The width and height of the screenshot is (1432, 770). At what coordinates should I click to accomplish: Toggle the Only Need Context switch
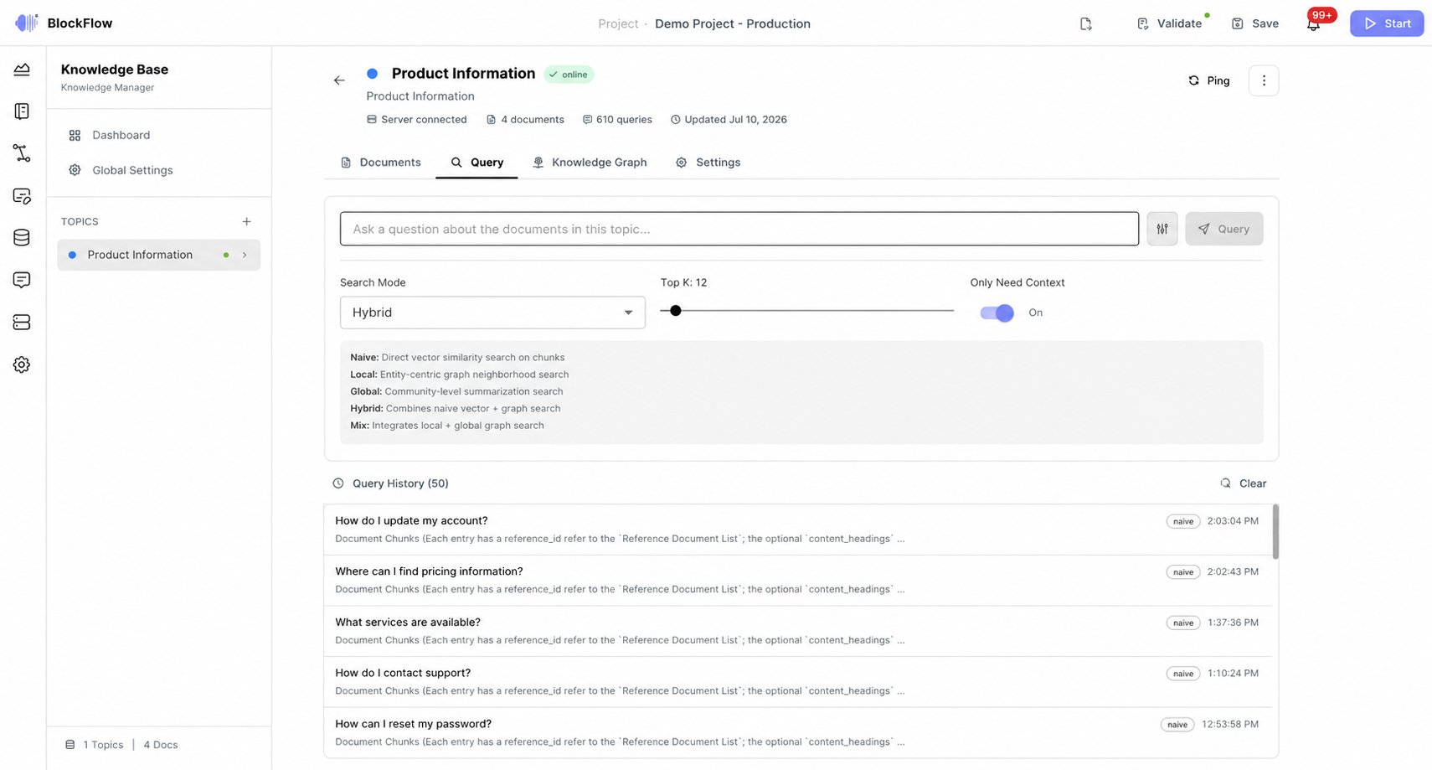997,313
